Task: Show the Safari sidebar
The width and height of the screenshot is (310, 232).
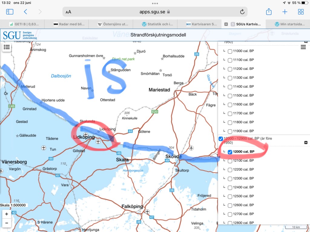Action: coord(10,12)
